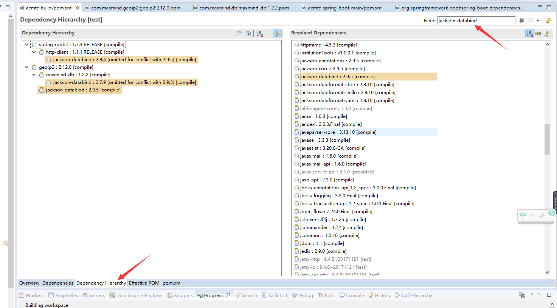Open the Data Source Explorer view
557x308 pixels.
[x=136, y=295]
